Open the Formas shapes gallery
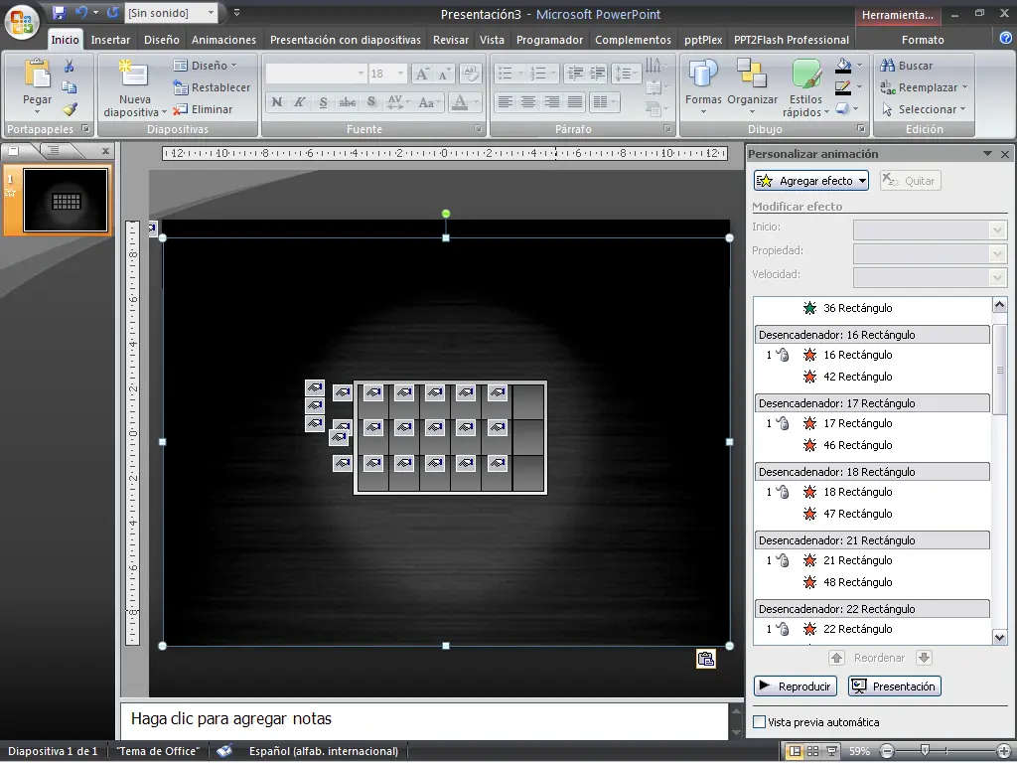 coord(702,73)
